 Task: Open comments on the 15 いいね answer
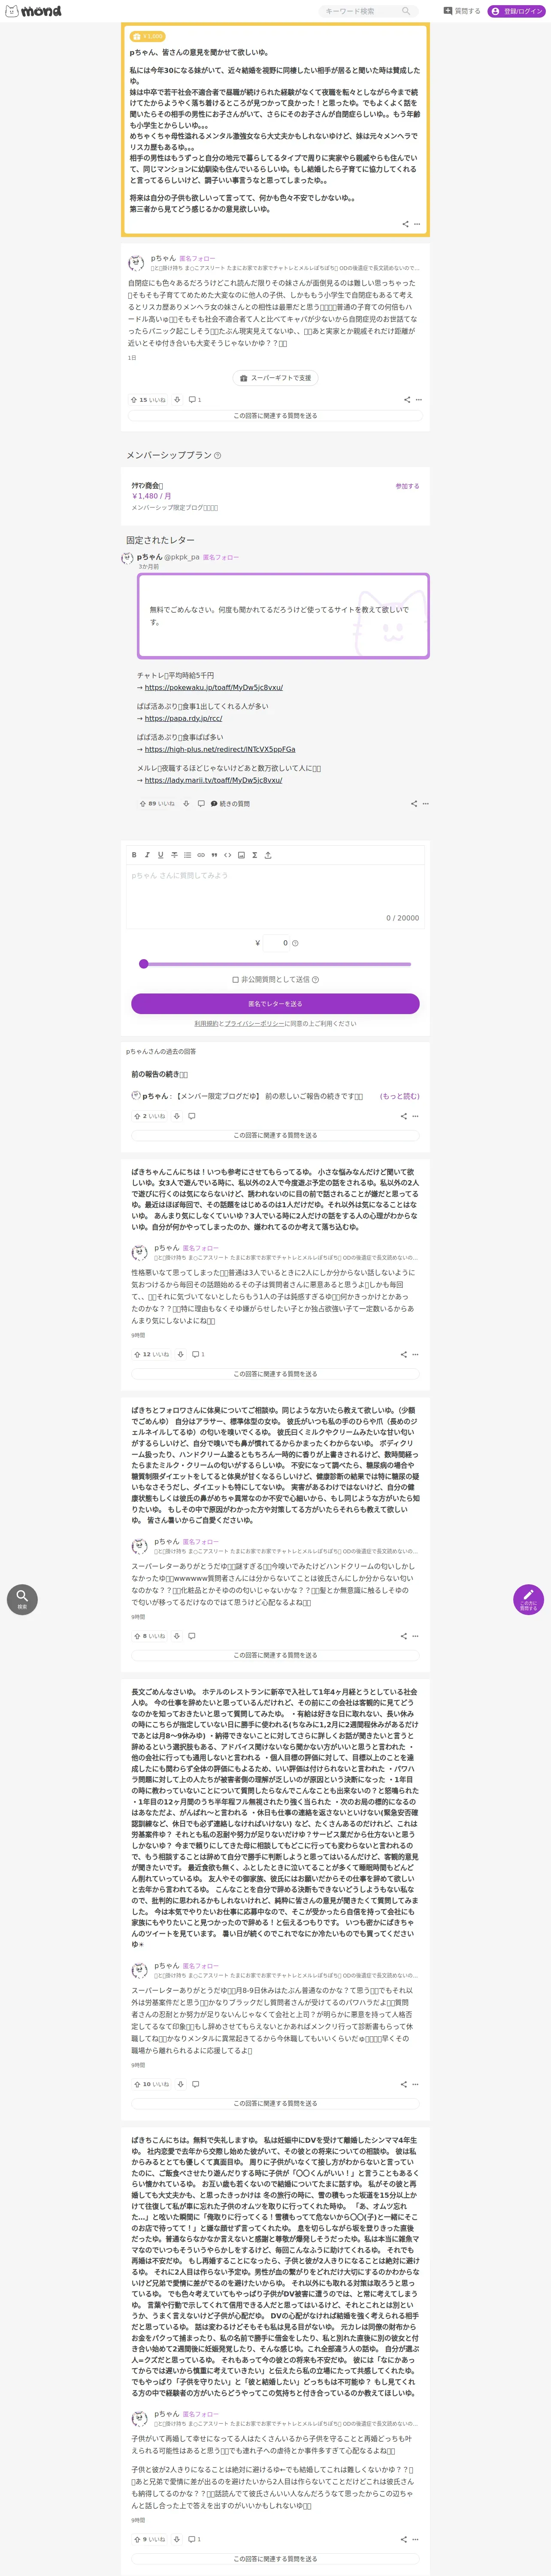click(195, 400)
